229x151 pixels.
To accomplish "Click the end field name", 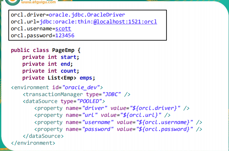I will (x=65, y=64).
